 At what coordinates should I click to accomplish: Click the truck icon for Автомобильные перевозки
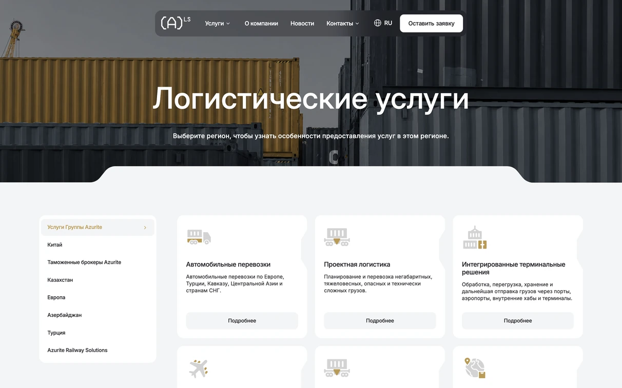point(199,237)
